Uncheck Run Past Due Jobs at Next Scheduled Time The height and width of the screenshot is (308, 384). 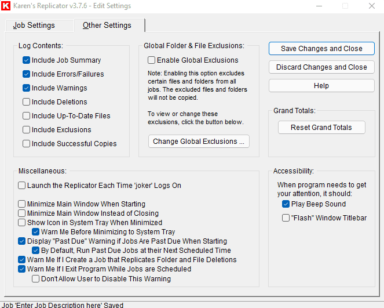35,251
